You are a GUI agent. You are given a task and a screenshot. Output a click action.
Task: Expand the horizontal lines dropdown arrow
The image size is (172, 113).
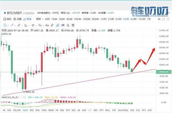point(36,26)
